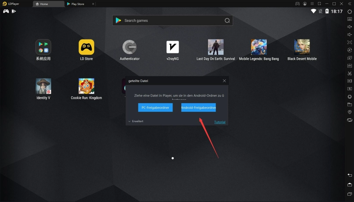Click the Wi-Fi status icon
This screenshot has width=354, height=202.
tap(313, 11)
